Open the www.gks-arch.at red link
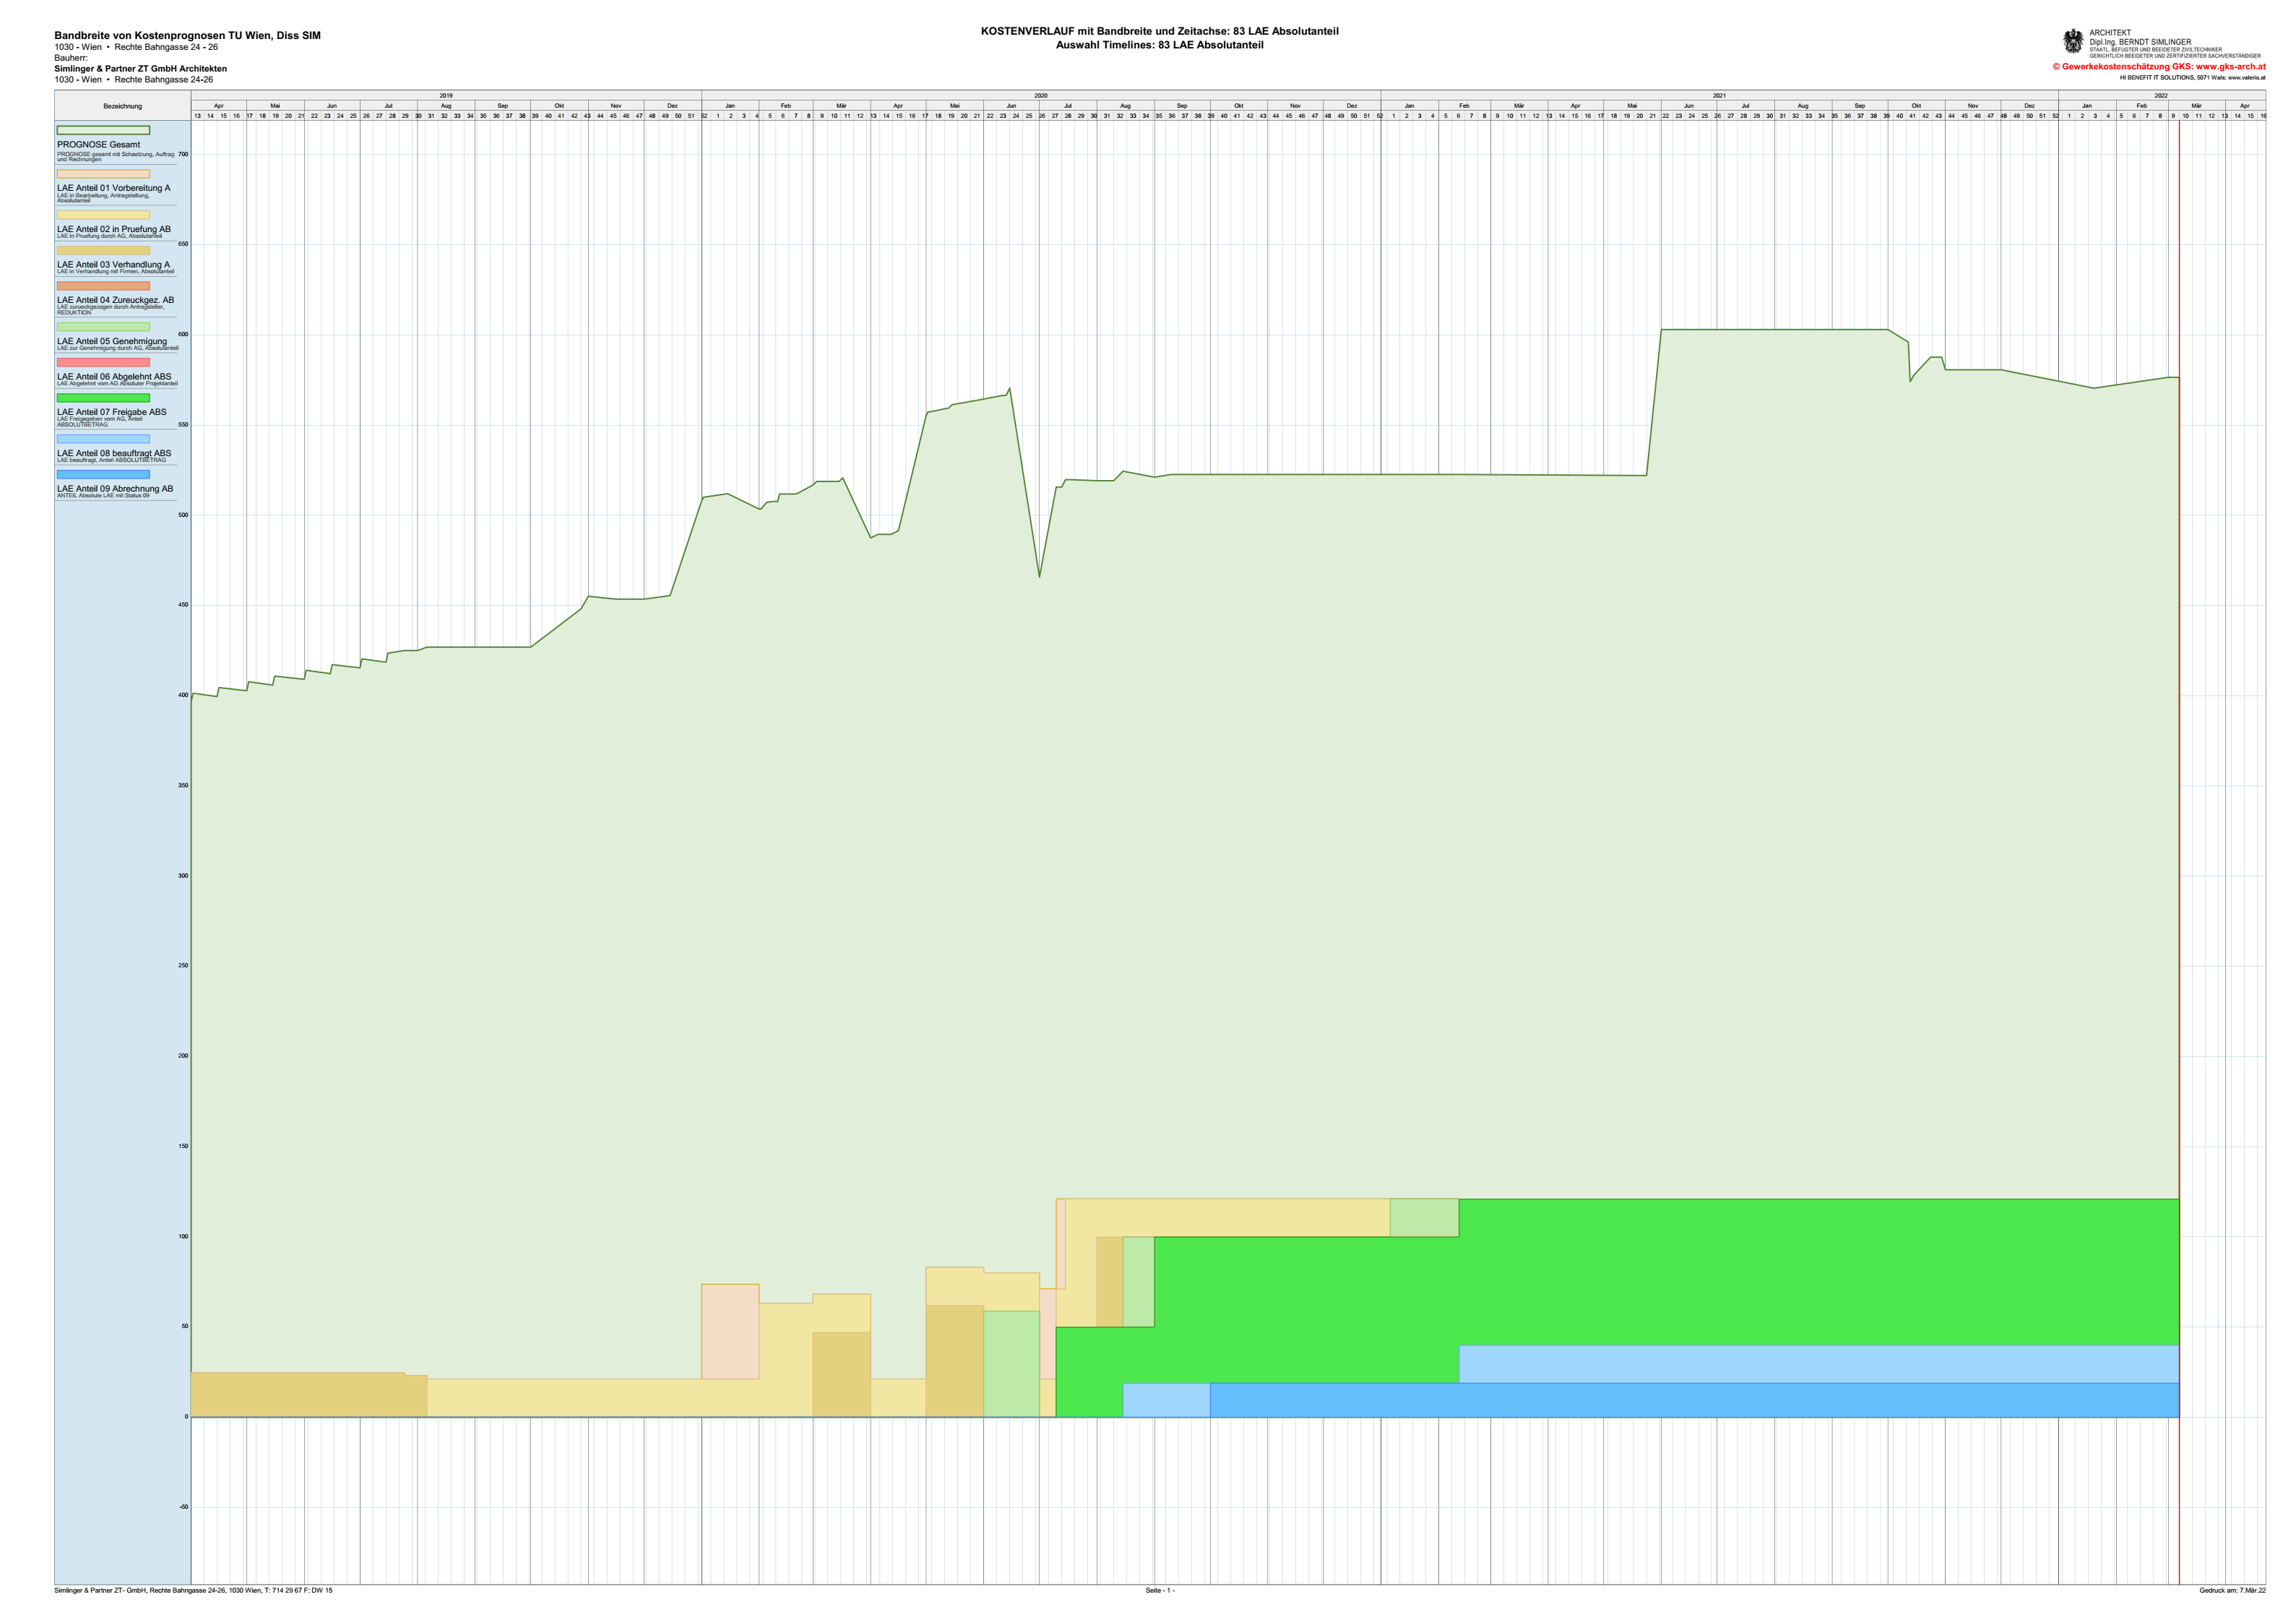This screenshot has height=1623, width=2296. (2230, 67)
